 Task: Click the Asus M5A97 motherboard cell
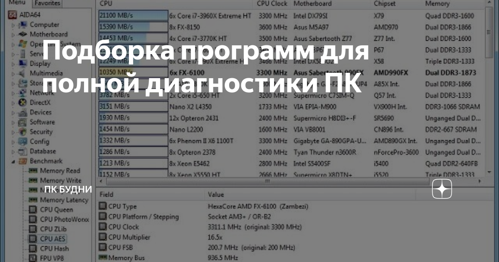click(311, 27)
